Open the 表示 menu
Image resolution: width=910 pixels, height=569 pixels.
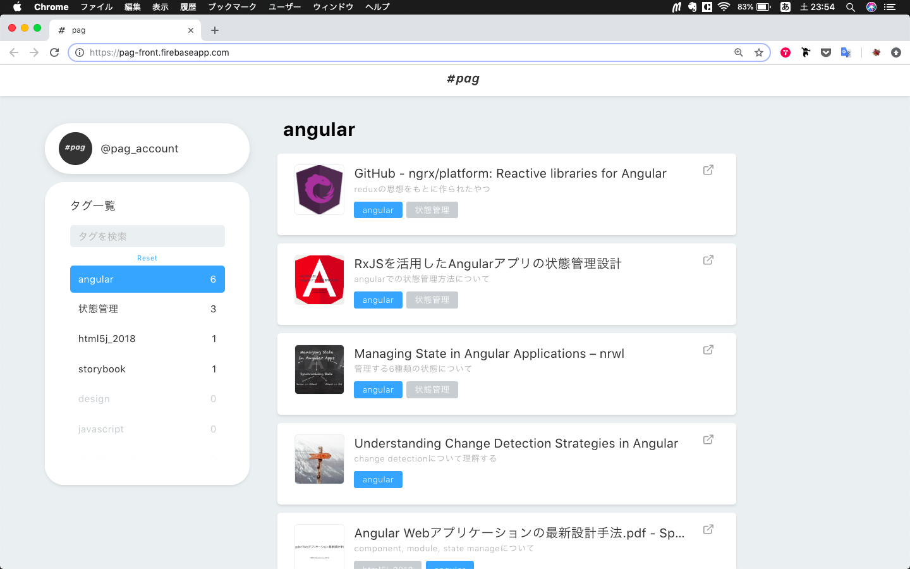[x=161, y=7]
